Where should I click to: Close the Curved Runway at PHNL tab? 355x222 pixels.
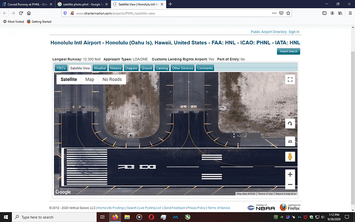[51, 4]
